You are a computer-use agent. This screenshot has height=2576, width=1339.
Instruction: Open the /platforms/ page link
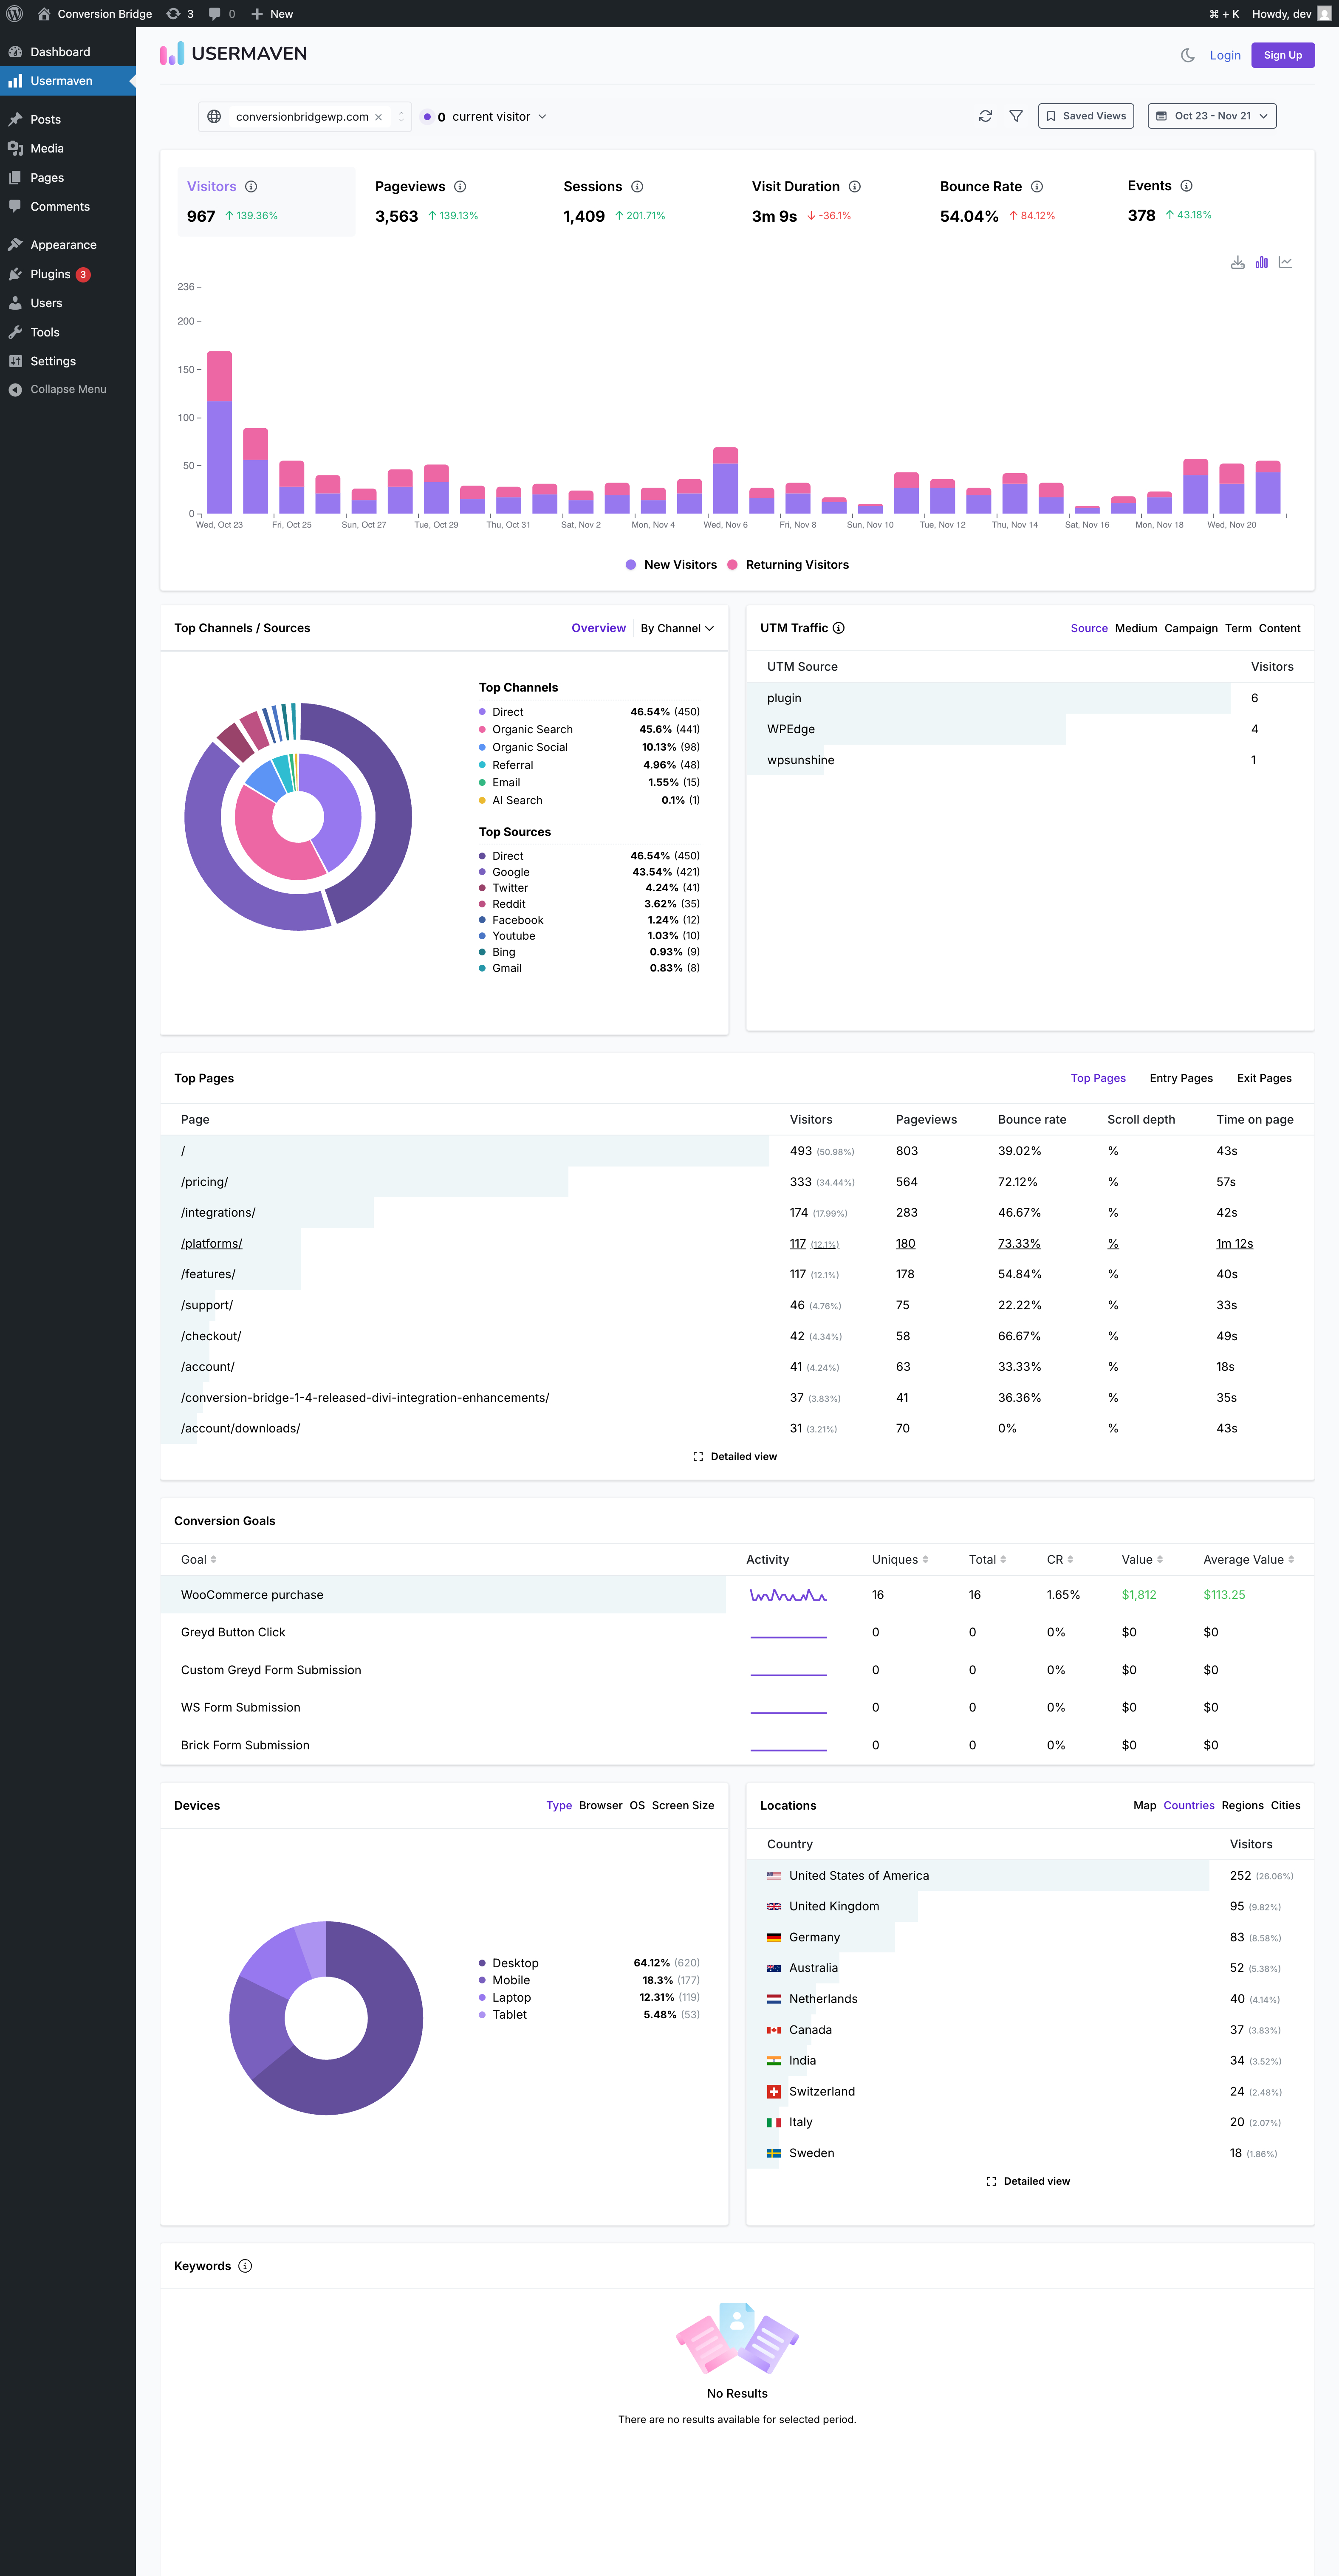[212, 1243]
